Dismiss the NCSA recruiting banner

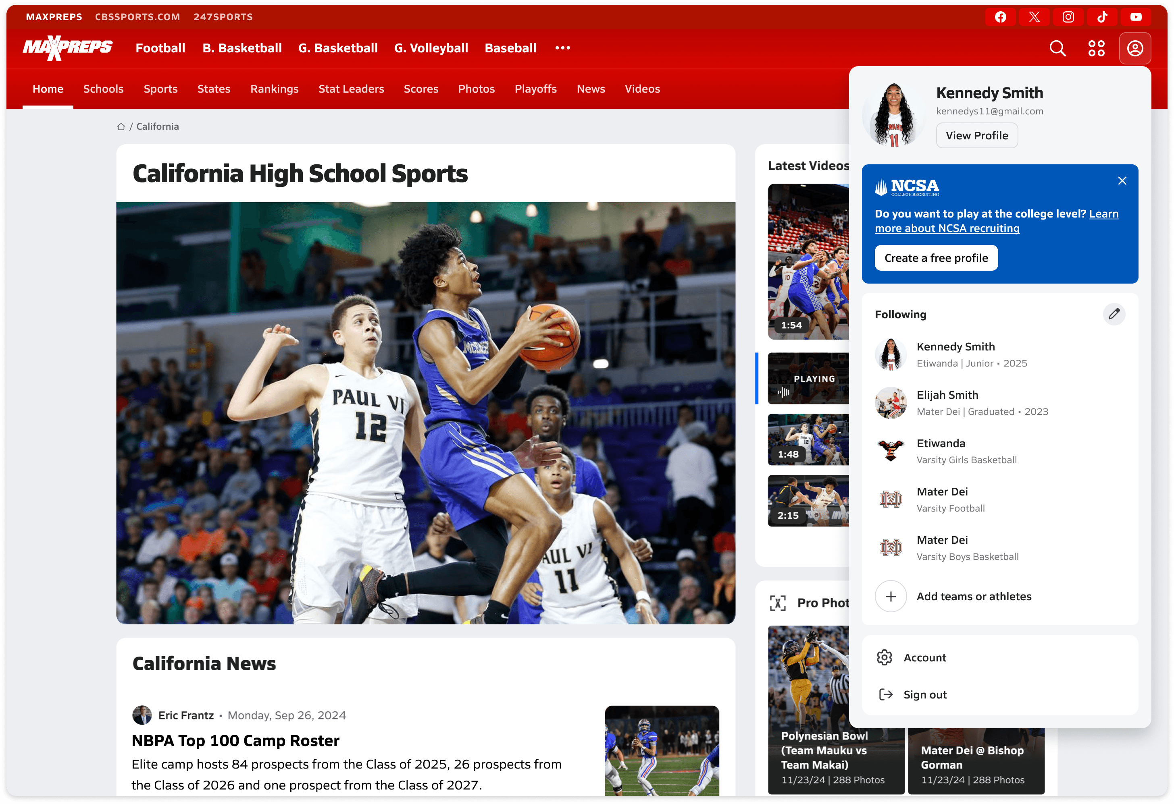(1122, 181)
